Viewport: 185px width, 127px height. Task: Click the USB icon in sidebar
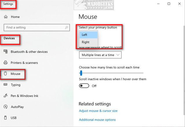pos(5,118)
